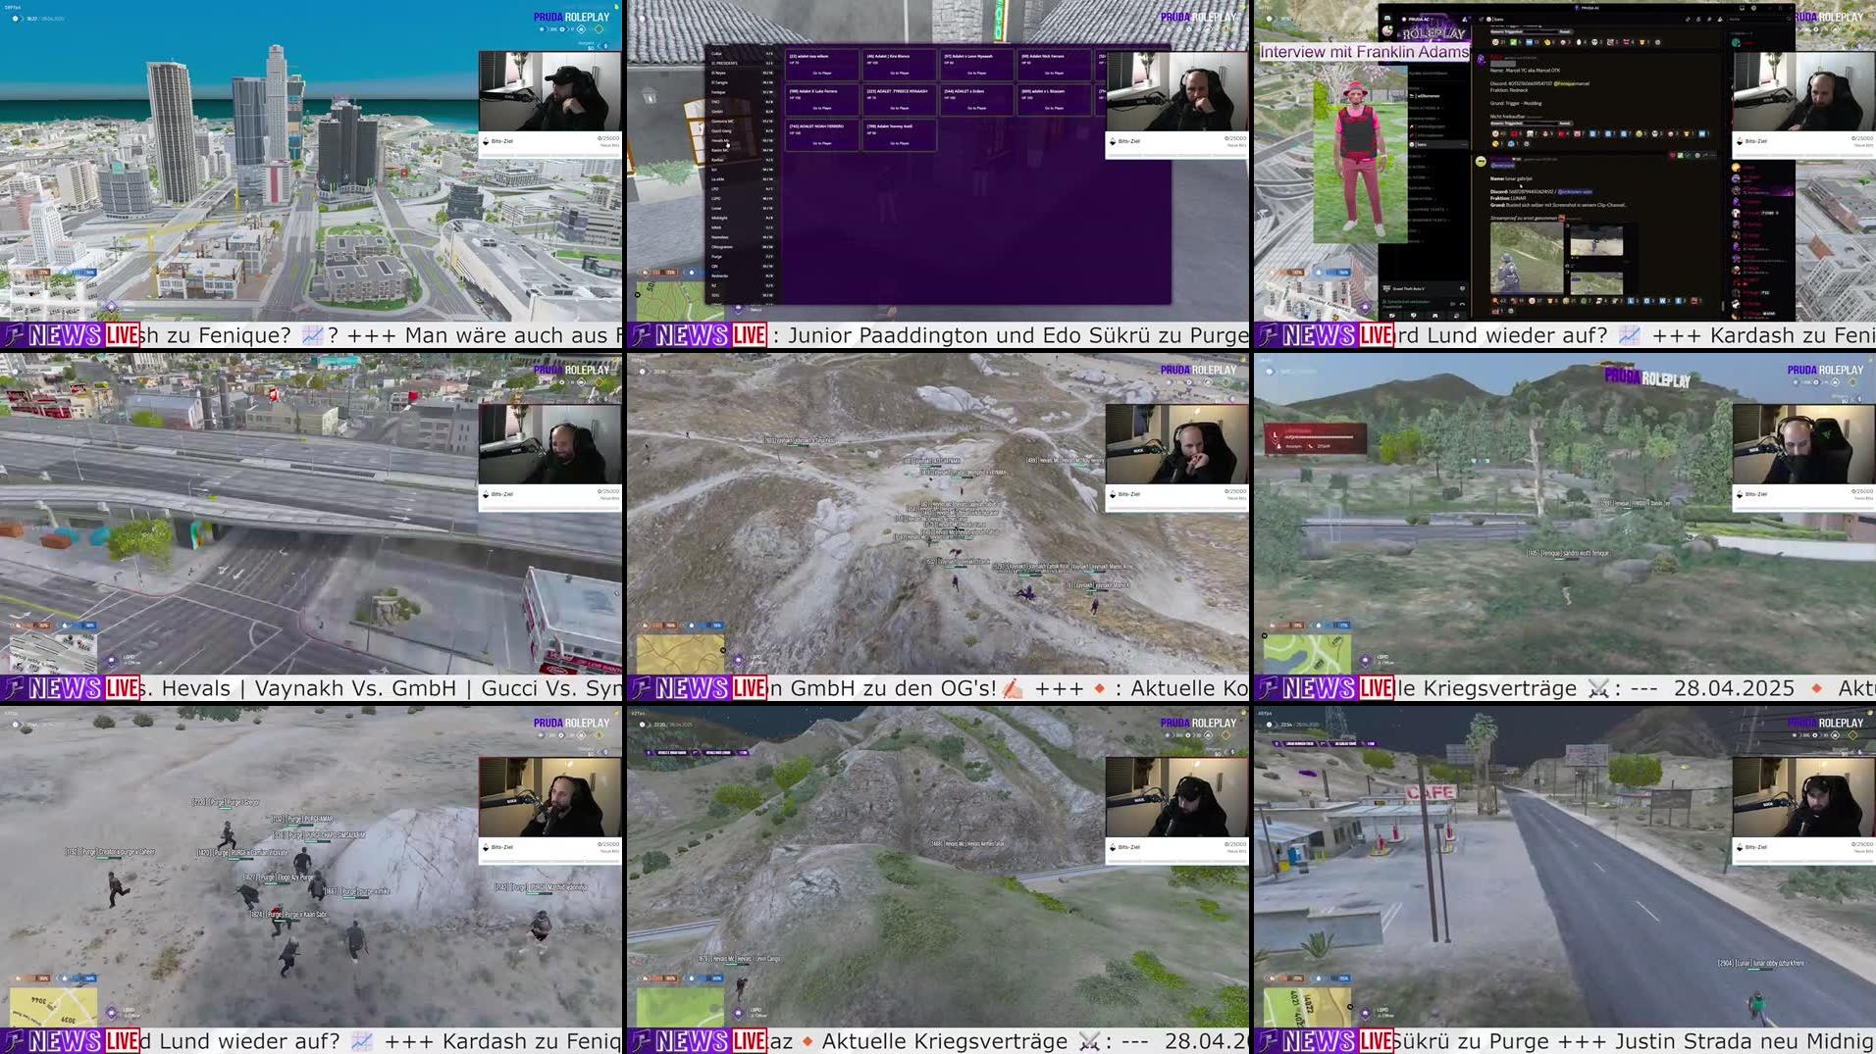The height and width of the screenshot is (1054, 1876).
Task: Select Purge in faction list
Action: (x=743, y=257)
